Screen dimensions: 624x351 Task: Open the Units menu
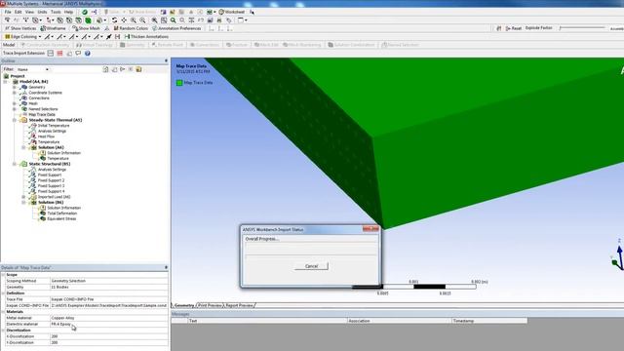click(x=42, y=12)
